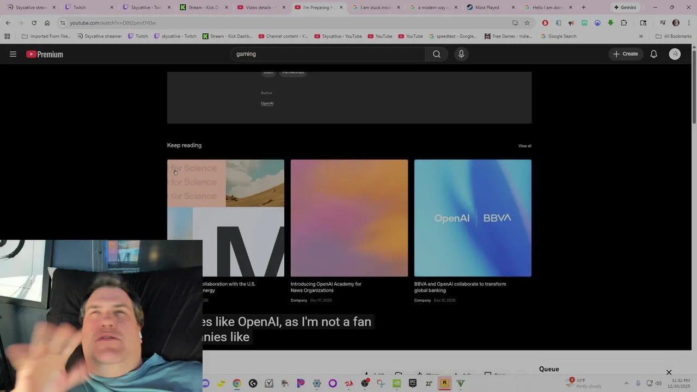Screen dimensions: 697x392
Task: Open the OpenAI author link
Action: coord(267,103)
